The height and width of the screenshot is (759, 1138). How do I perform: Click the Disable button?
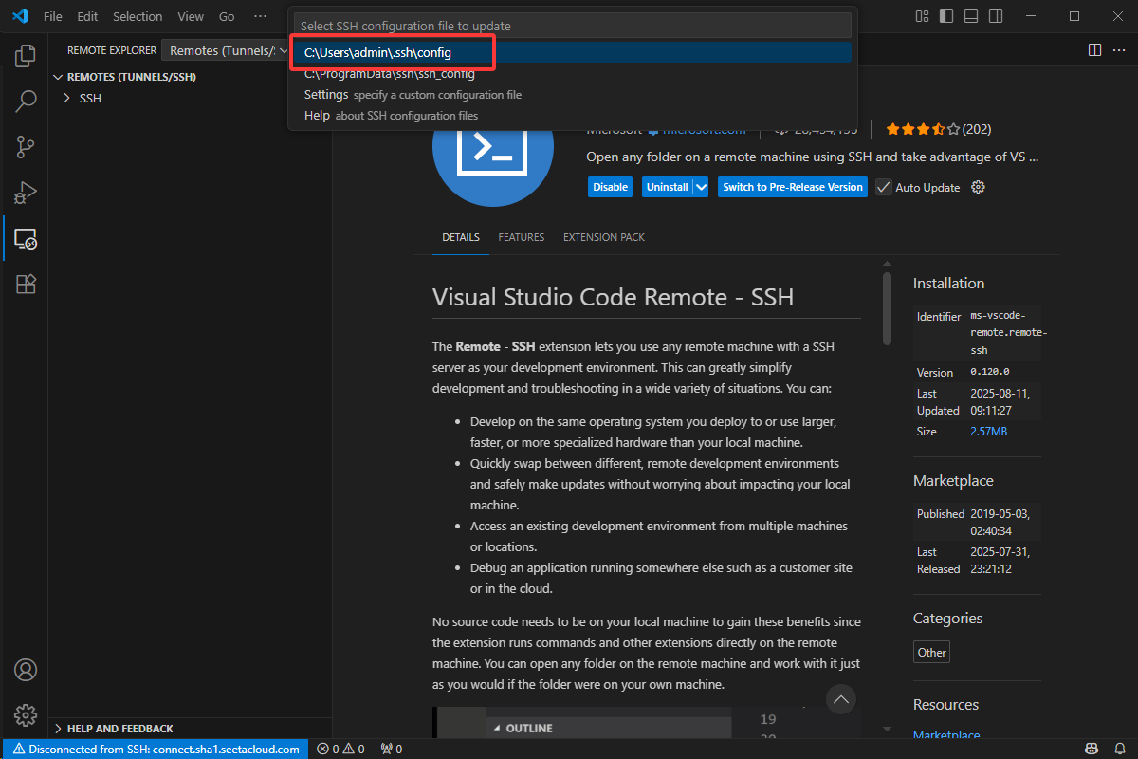611,187
